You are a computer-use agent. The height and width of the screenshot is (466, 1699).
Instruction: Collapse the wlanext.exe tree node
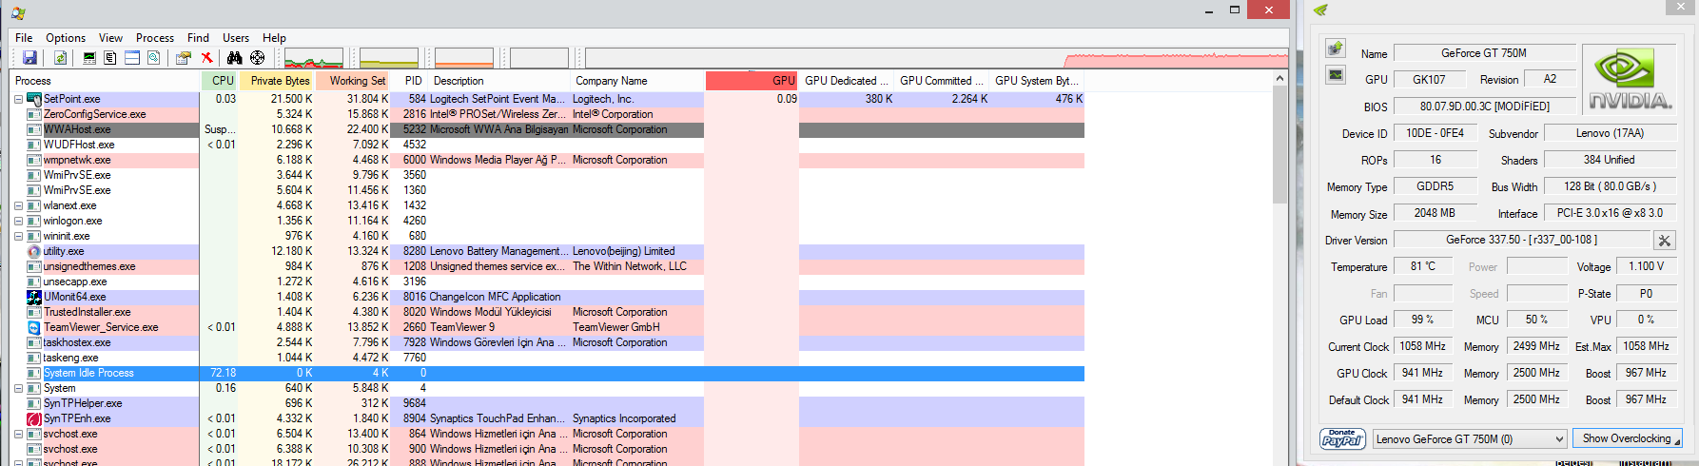click(18, 205)
